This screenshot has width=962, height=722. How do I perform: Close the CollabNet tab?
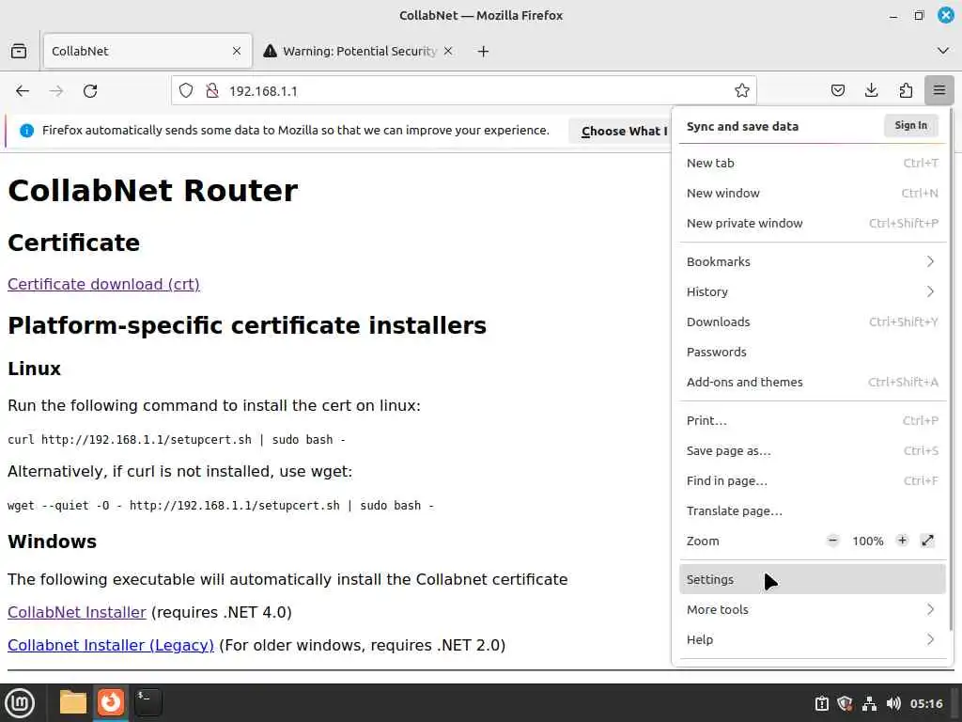tap(237, 51)
